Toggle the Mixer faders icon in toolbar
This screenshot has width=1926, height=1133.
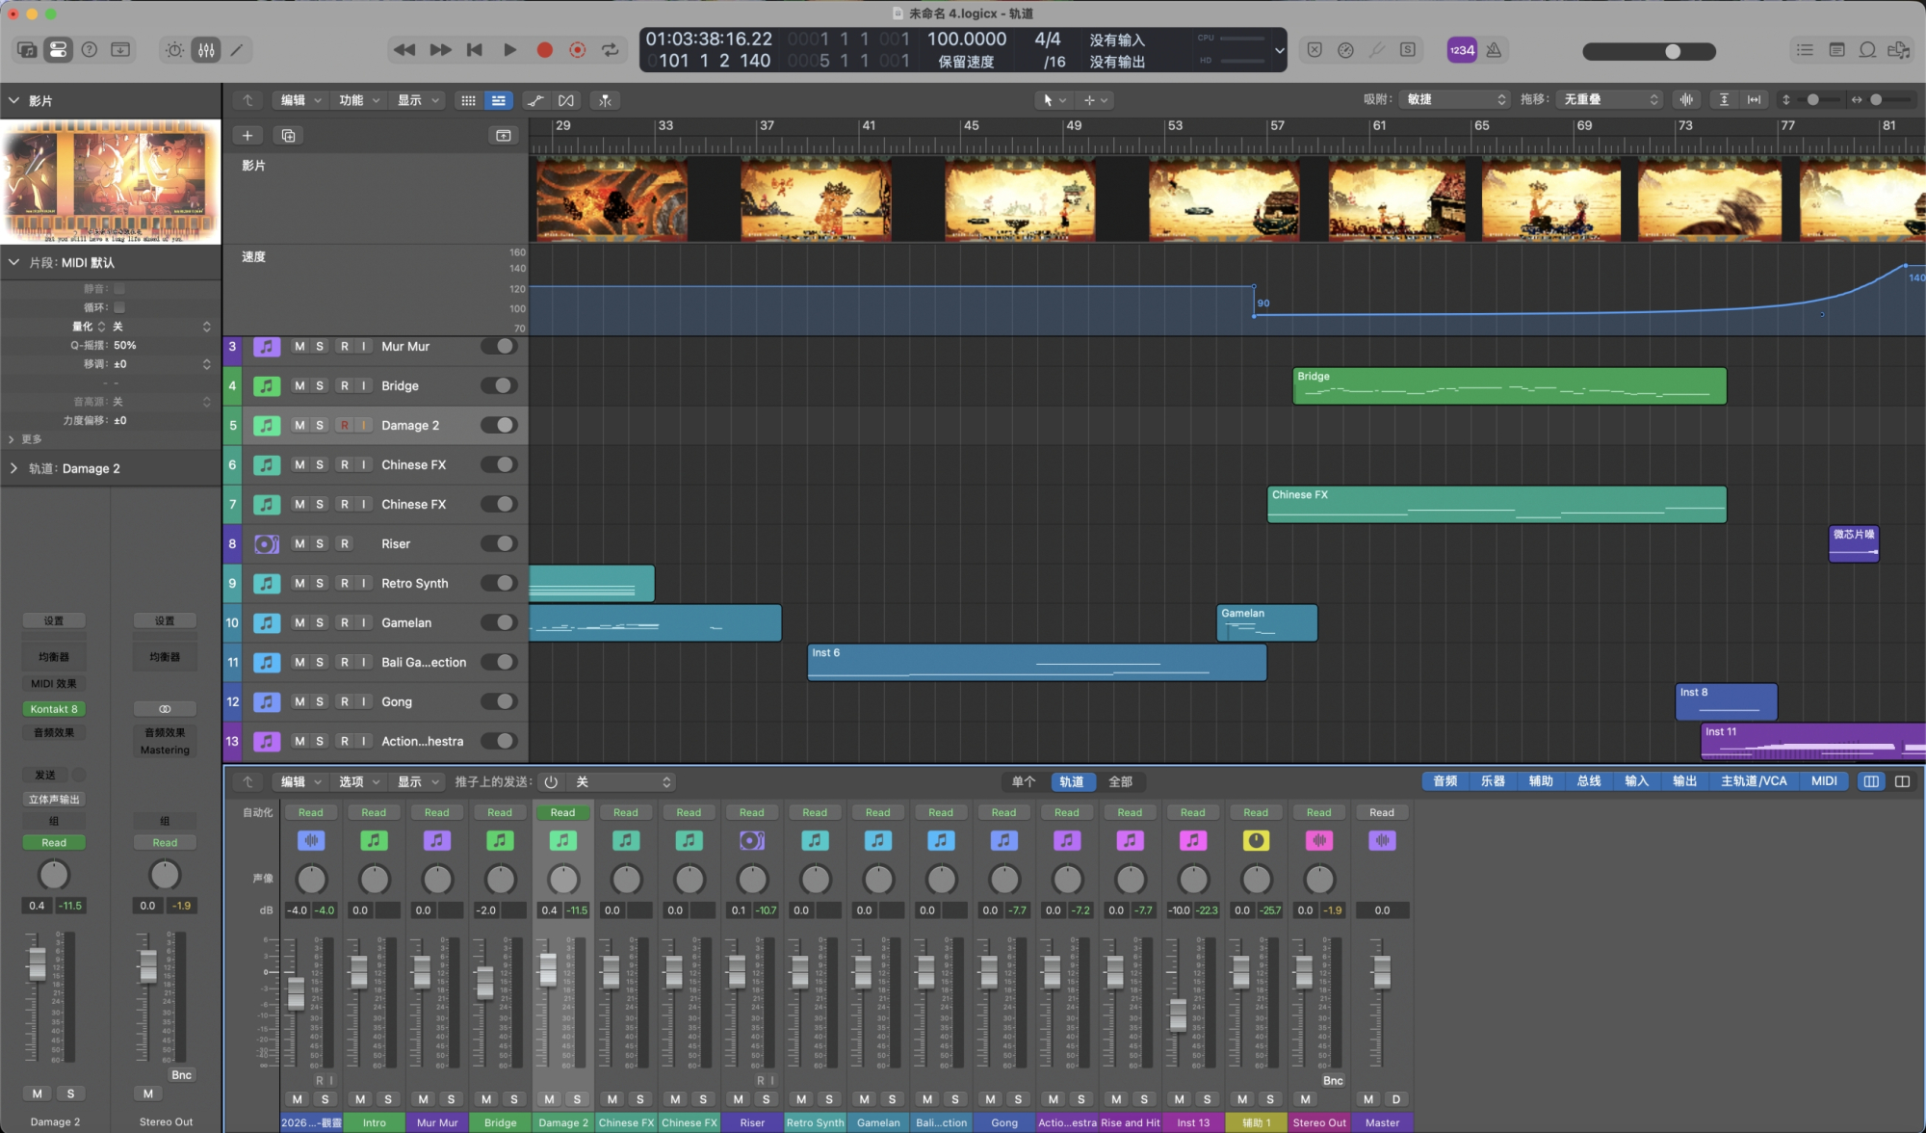pyautogui.click(x=206, y=50)
